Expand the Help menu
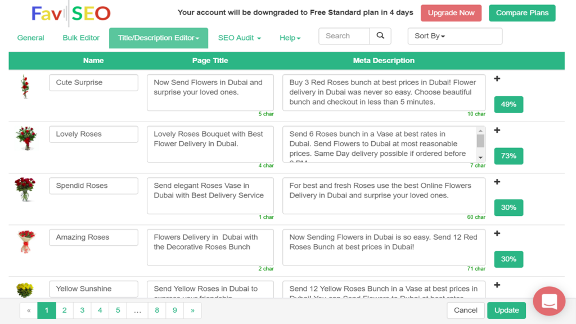Image resolution: width=576 pixels, height=324 pixels. tap(290, 38)
